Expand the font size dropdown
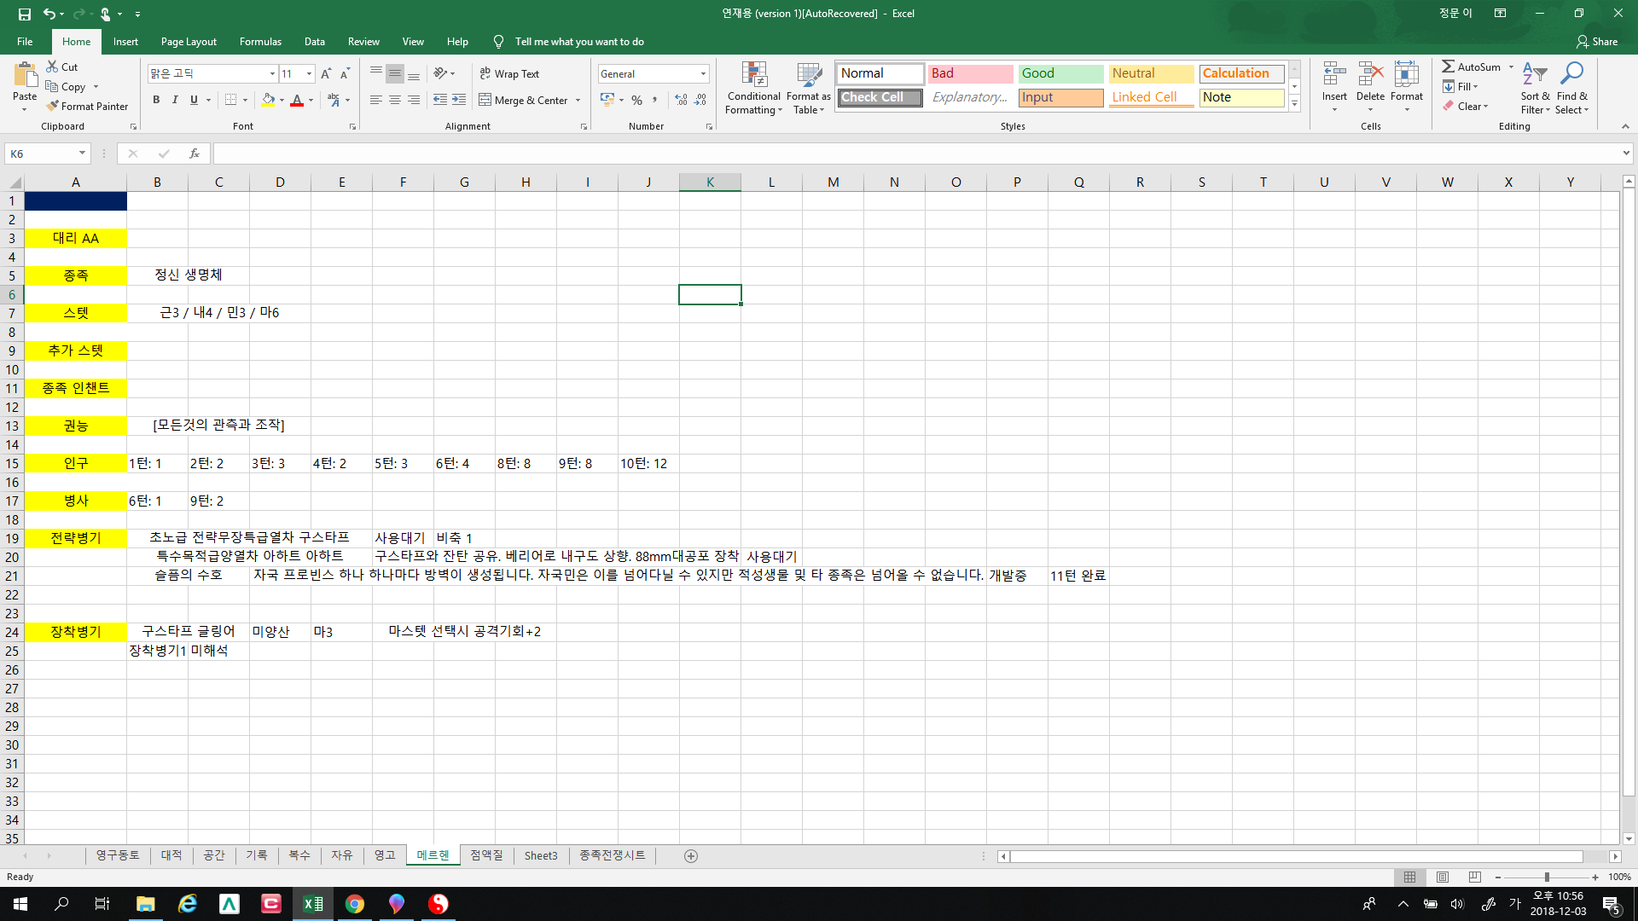This screenshot has width=1638, height=921. click(309, 74)
